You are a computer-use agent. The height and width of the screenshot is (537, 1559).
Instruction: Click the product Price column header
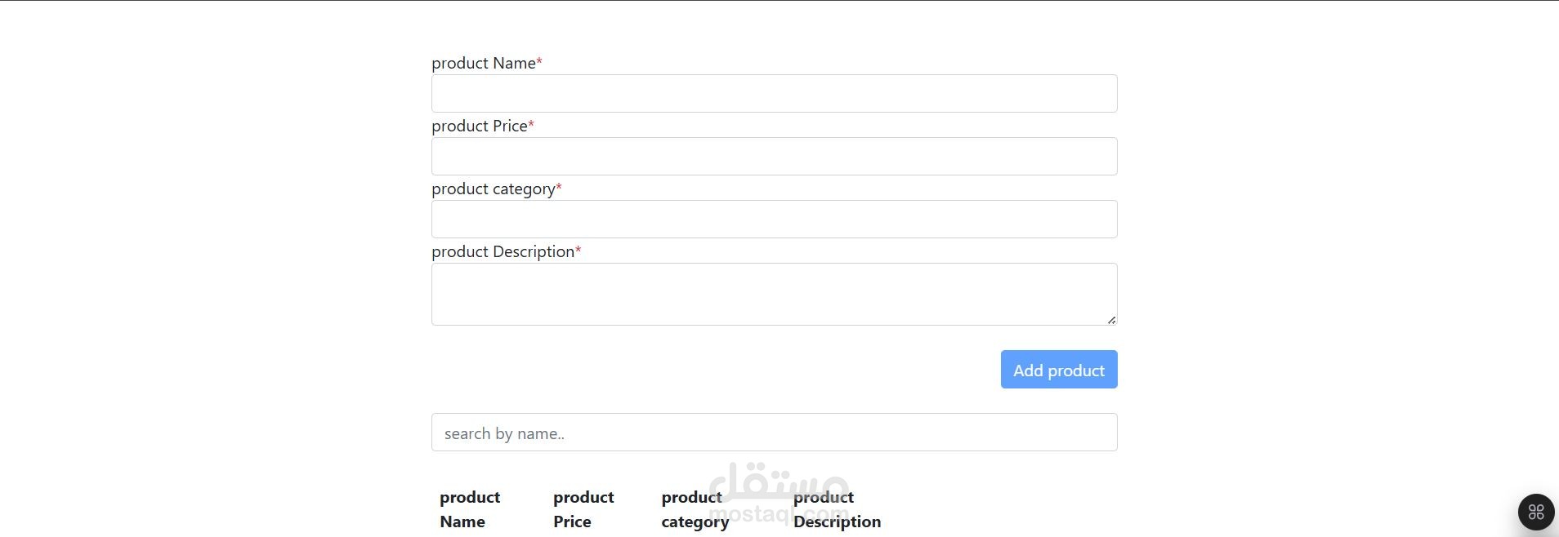pyautogui.click(x=583, y=508)
